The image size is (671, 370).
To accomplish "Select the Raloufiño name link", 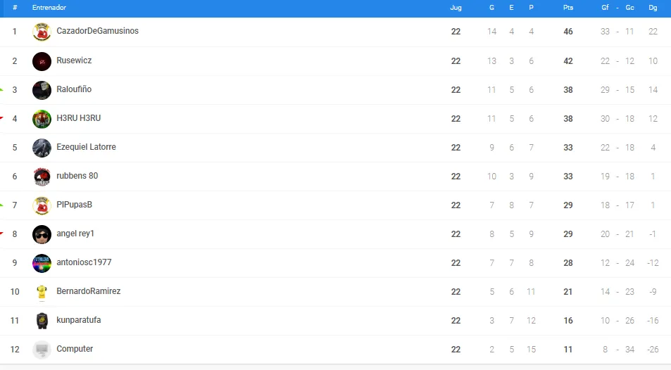I will 74,89.
